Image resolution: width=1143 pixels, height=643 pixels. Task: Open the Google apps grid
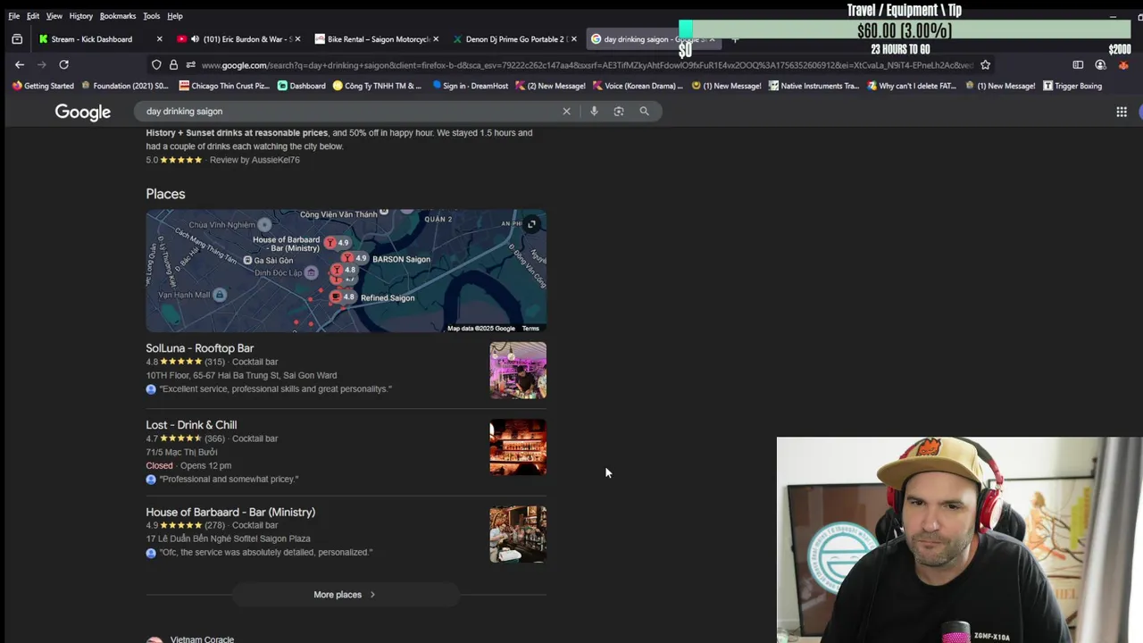tap(1122, 112)
